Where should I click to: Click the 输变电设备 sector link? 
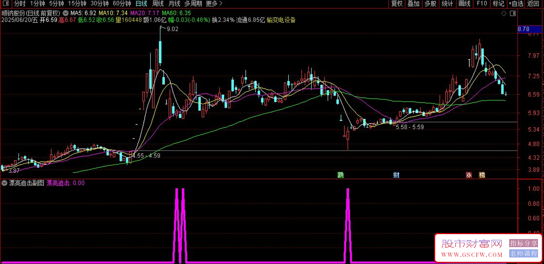[281, 20]
